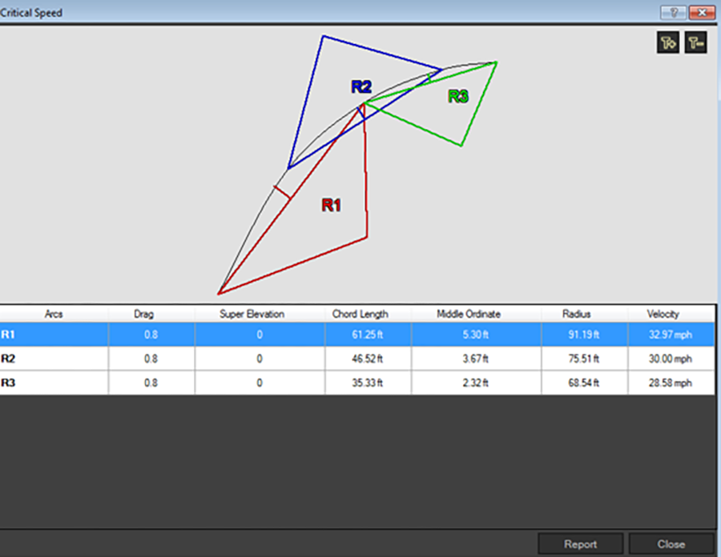Viewport: 721px width, 557px height.
Task: Click the R1 velocity cell 32.97 mph
Action: click(x=670, y=335)
